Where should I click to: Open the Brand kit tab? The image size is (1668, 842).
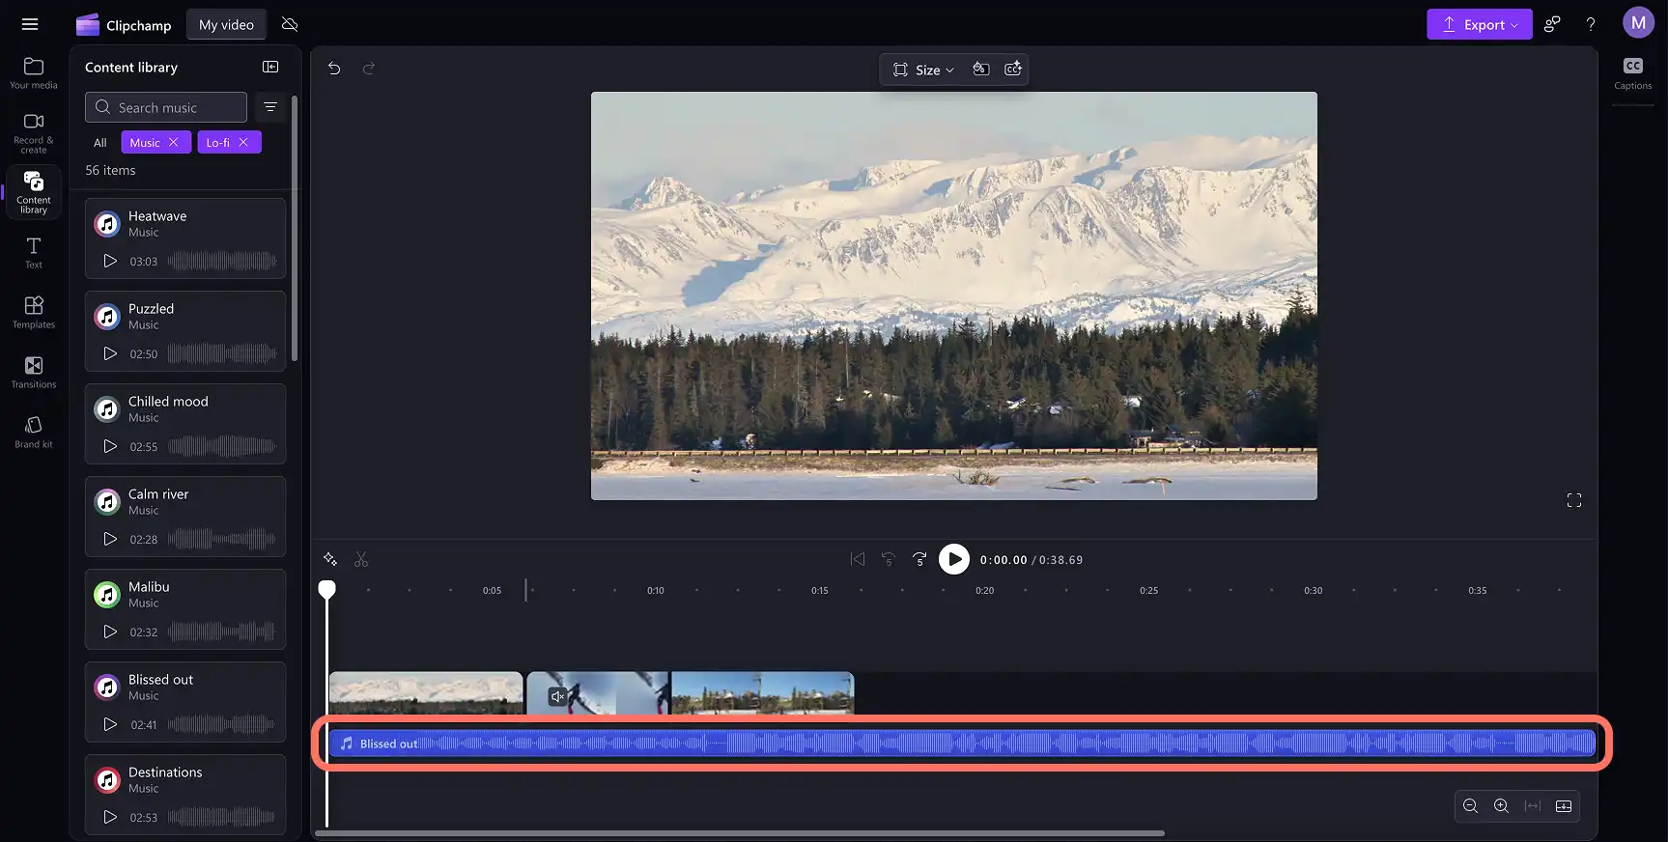coord(34,432)
